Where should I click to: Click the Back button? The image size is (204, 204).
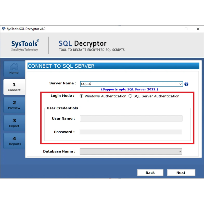(150, 173)
